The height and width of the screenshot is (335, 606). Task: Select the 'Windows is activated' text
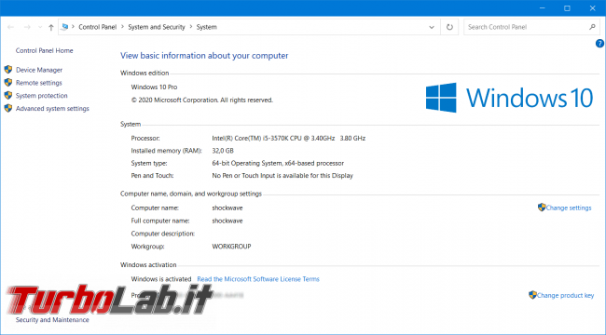click(x=161, y=279)
